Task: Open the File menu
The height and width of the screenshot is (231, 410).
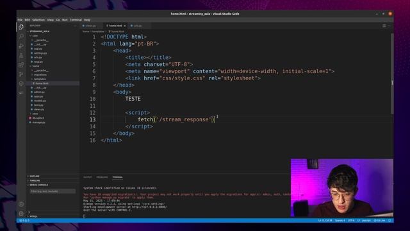Action: click(20, 20)
